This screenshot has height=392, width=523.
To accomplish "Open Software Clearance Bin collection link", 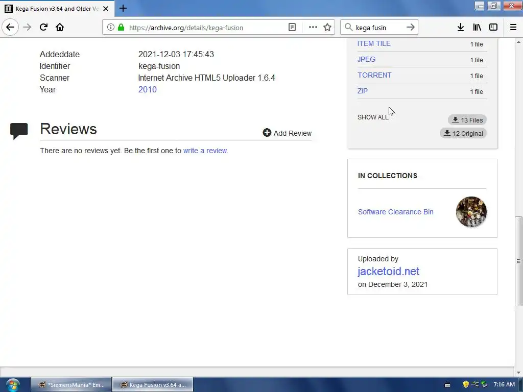I will tap(396, 212).
